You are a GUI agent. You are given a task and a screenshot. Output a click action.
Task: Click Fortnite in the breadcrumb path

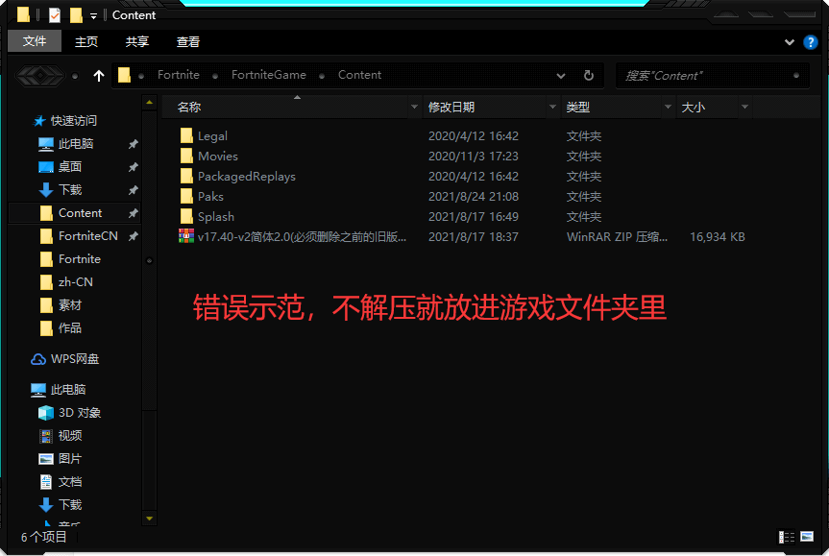tap(178, 75)
